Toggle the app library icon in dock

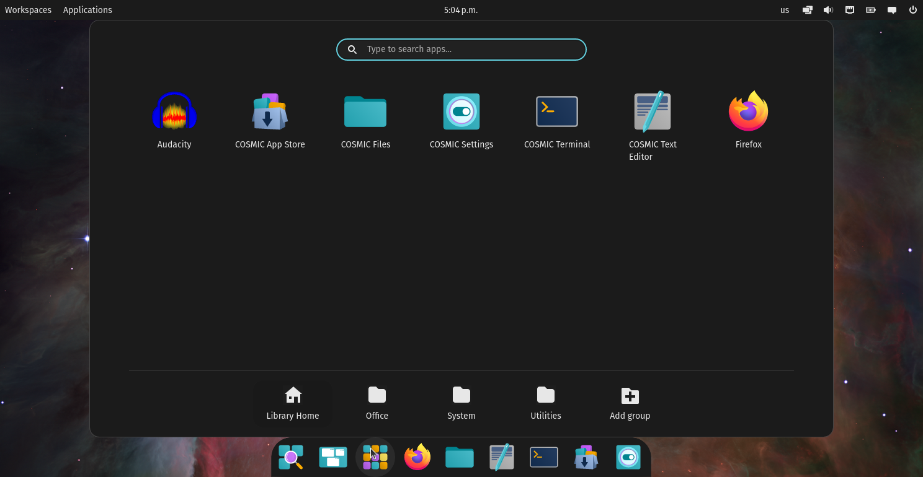pos(375,457)
